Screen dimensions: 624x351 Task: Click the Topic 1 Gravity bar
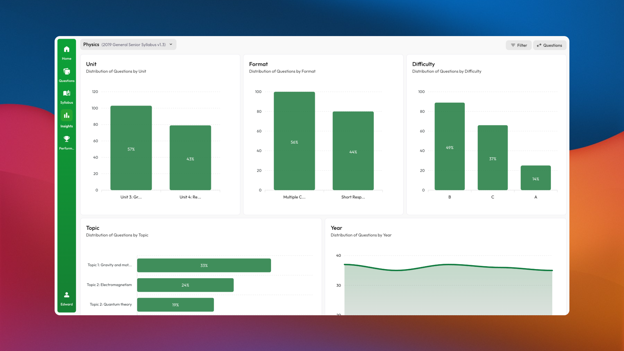(204, 265)
